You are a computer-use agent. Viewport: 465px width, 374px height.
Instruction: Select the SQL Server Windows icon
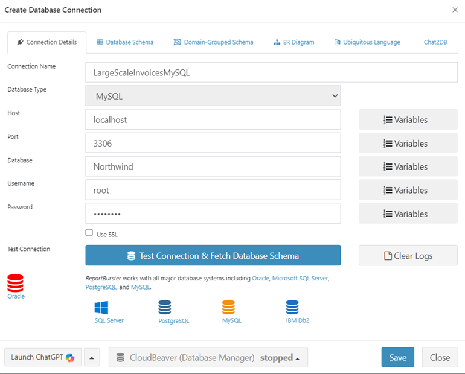[101, 308]
